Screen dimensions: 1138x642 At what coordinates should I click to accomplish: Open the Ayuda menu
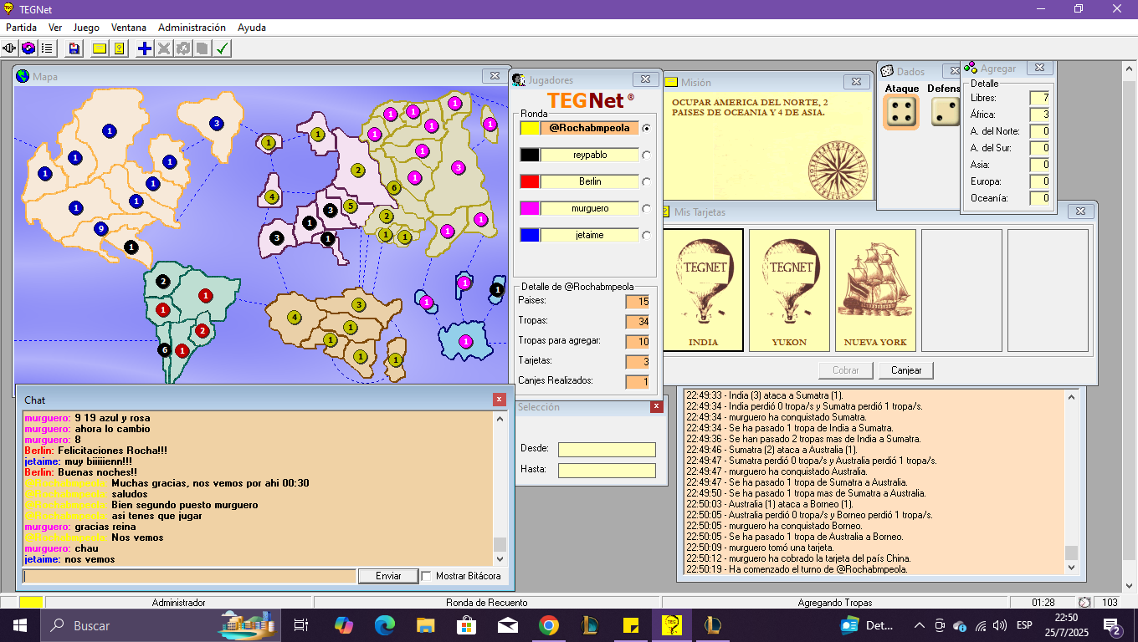click(x=252, y=28)
